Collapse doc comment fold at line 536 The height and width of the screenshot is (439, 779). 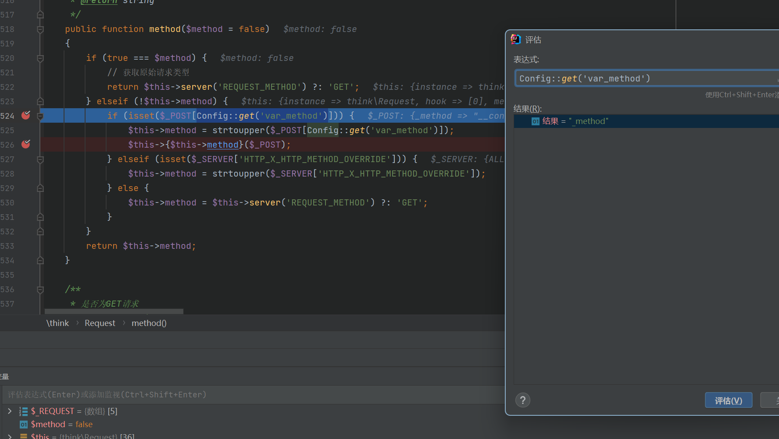point(40,290)
